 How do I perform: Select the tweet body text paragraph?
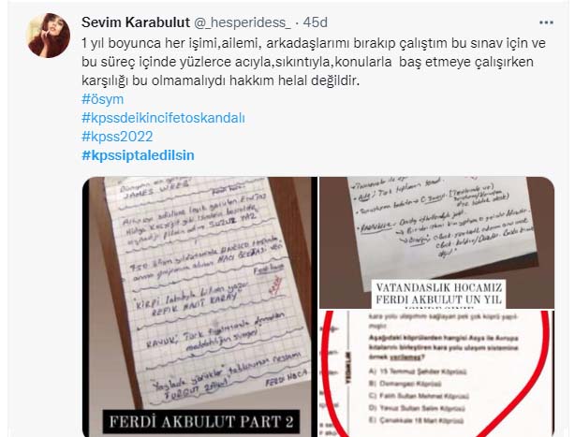click(314, 62)
